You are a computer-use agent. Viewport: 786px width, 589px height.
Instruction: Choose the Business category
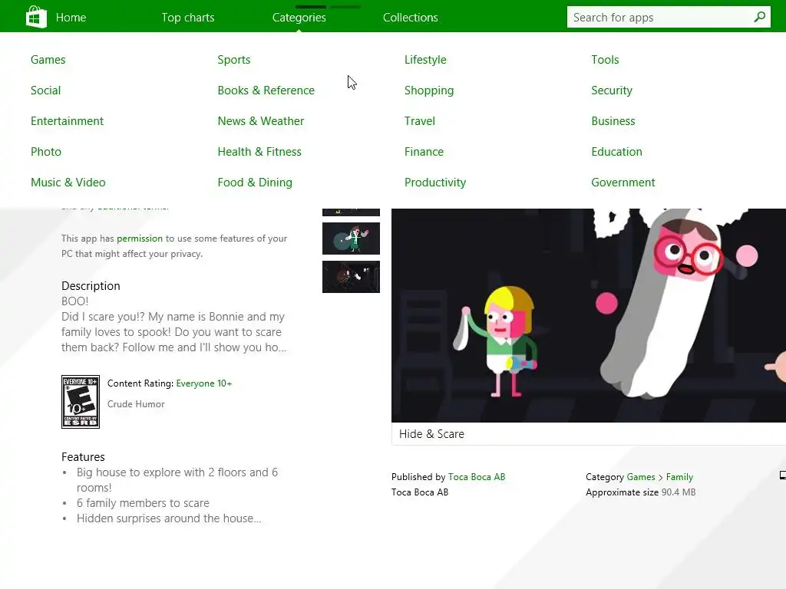(613, 120)
